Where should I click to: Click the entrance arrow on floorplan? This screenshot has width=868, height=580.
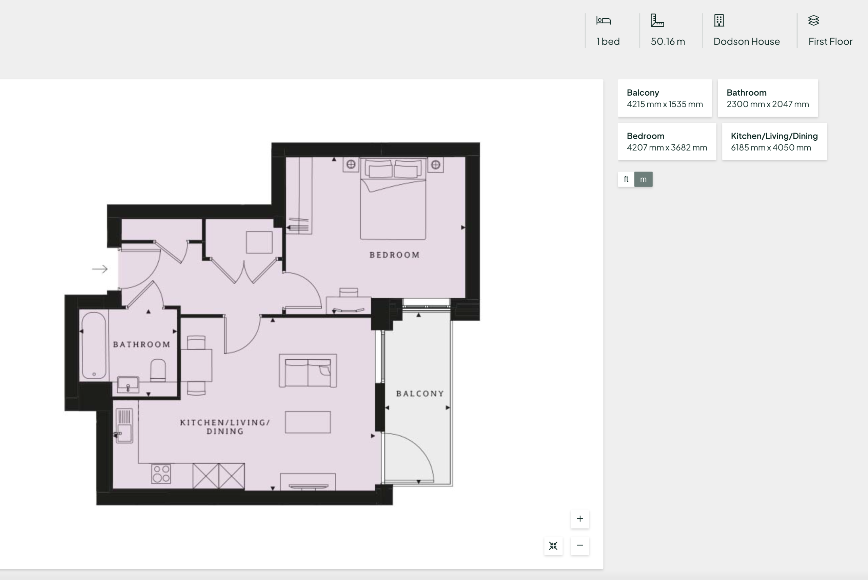coord(100,269)
